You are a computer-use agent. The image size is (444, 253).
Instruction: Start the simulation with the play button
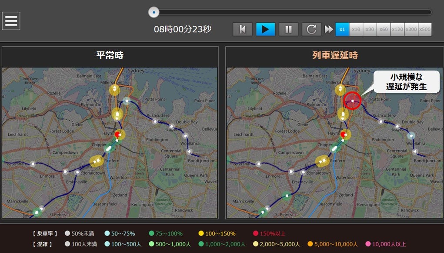[x=265, y=29]
